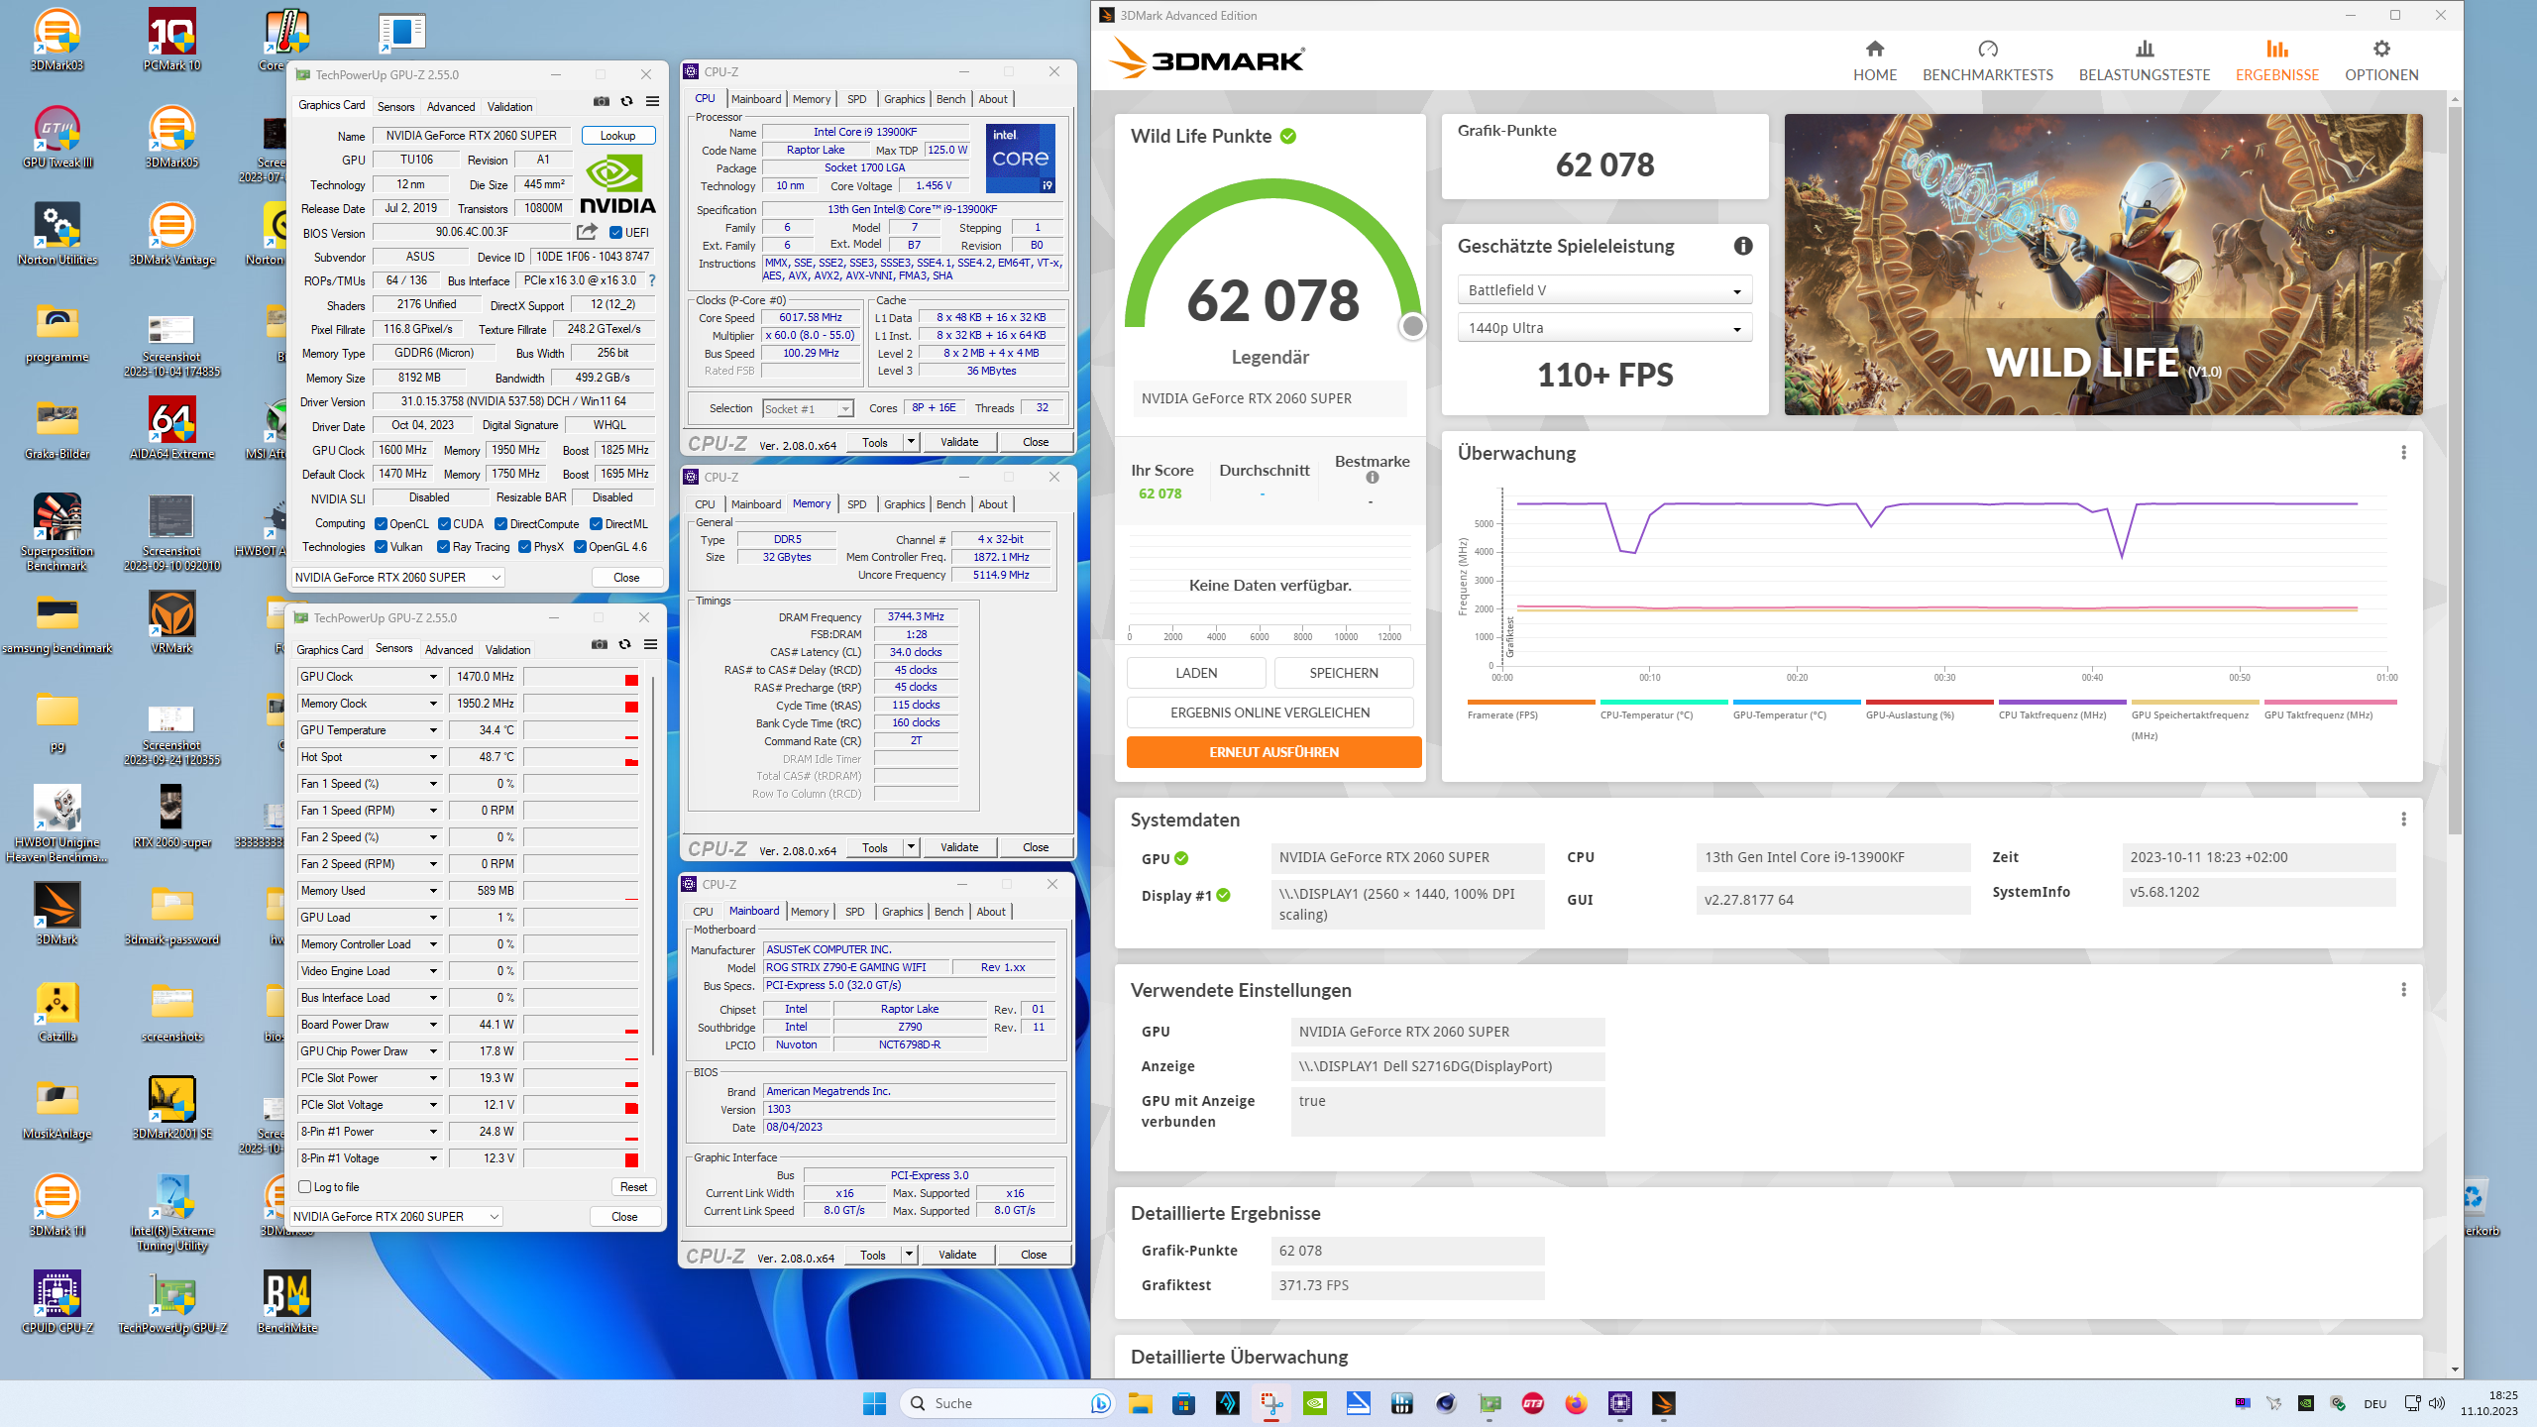Image resolution: width=2537 pixels, height=1427 pixels.
Task: Toggle DirectML checkbox in GPU-Z
Action: tap(596, 524)
